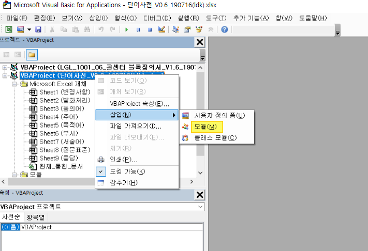Open the 디버그(D) menu
The width and height of the screenshot is (368, 251).
(157, 18)
